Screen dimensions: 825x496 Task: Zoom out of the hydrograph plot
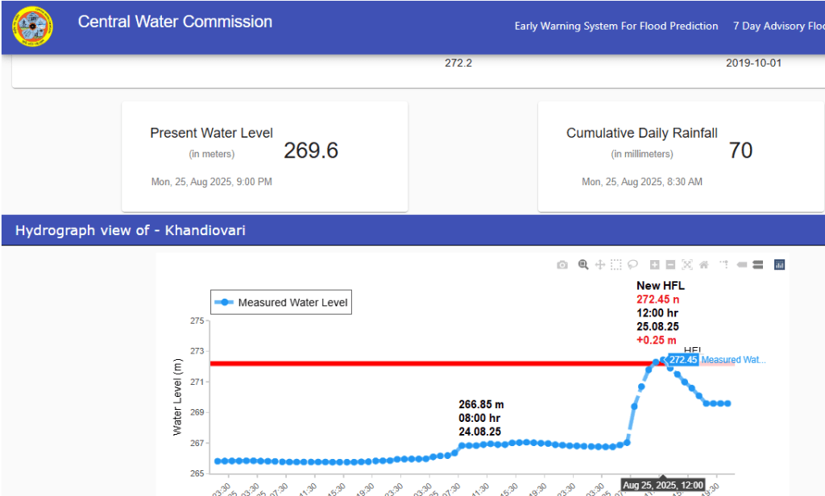click(670, 265)
